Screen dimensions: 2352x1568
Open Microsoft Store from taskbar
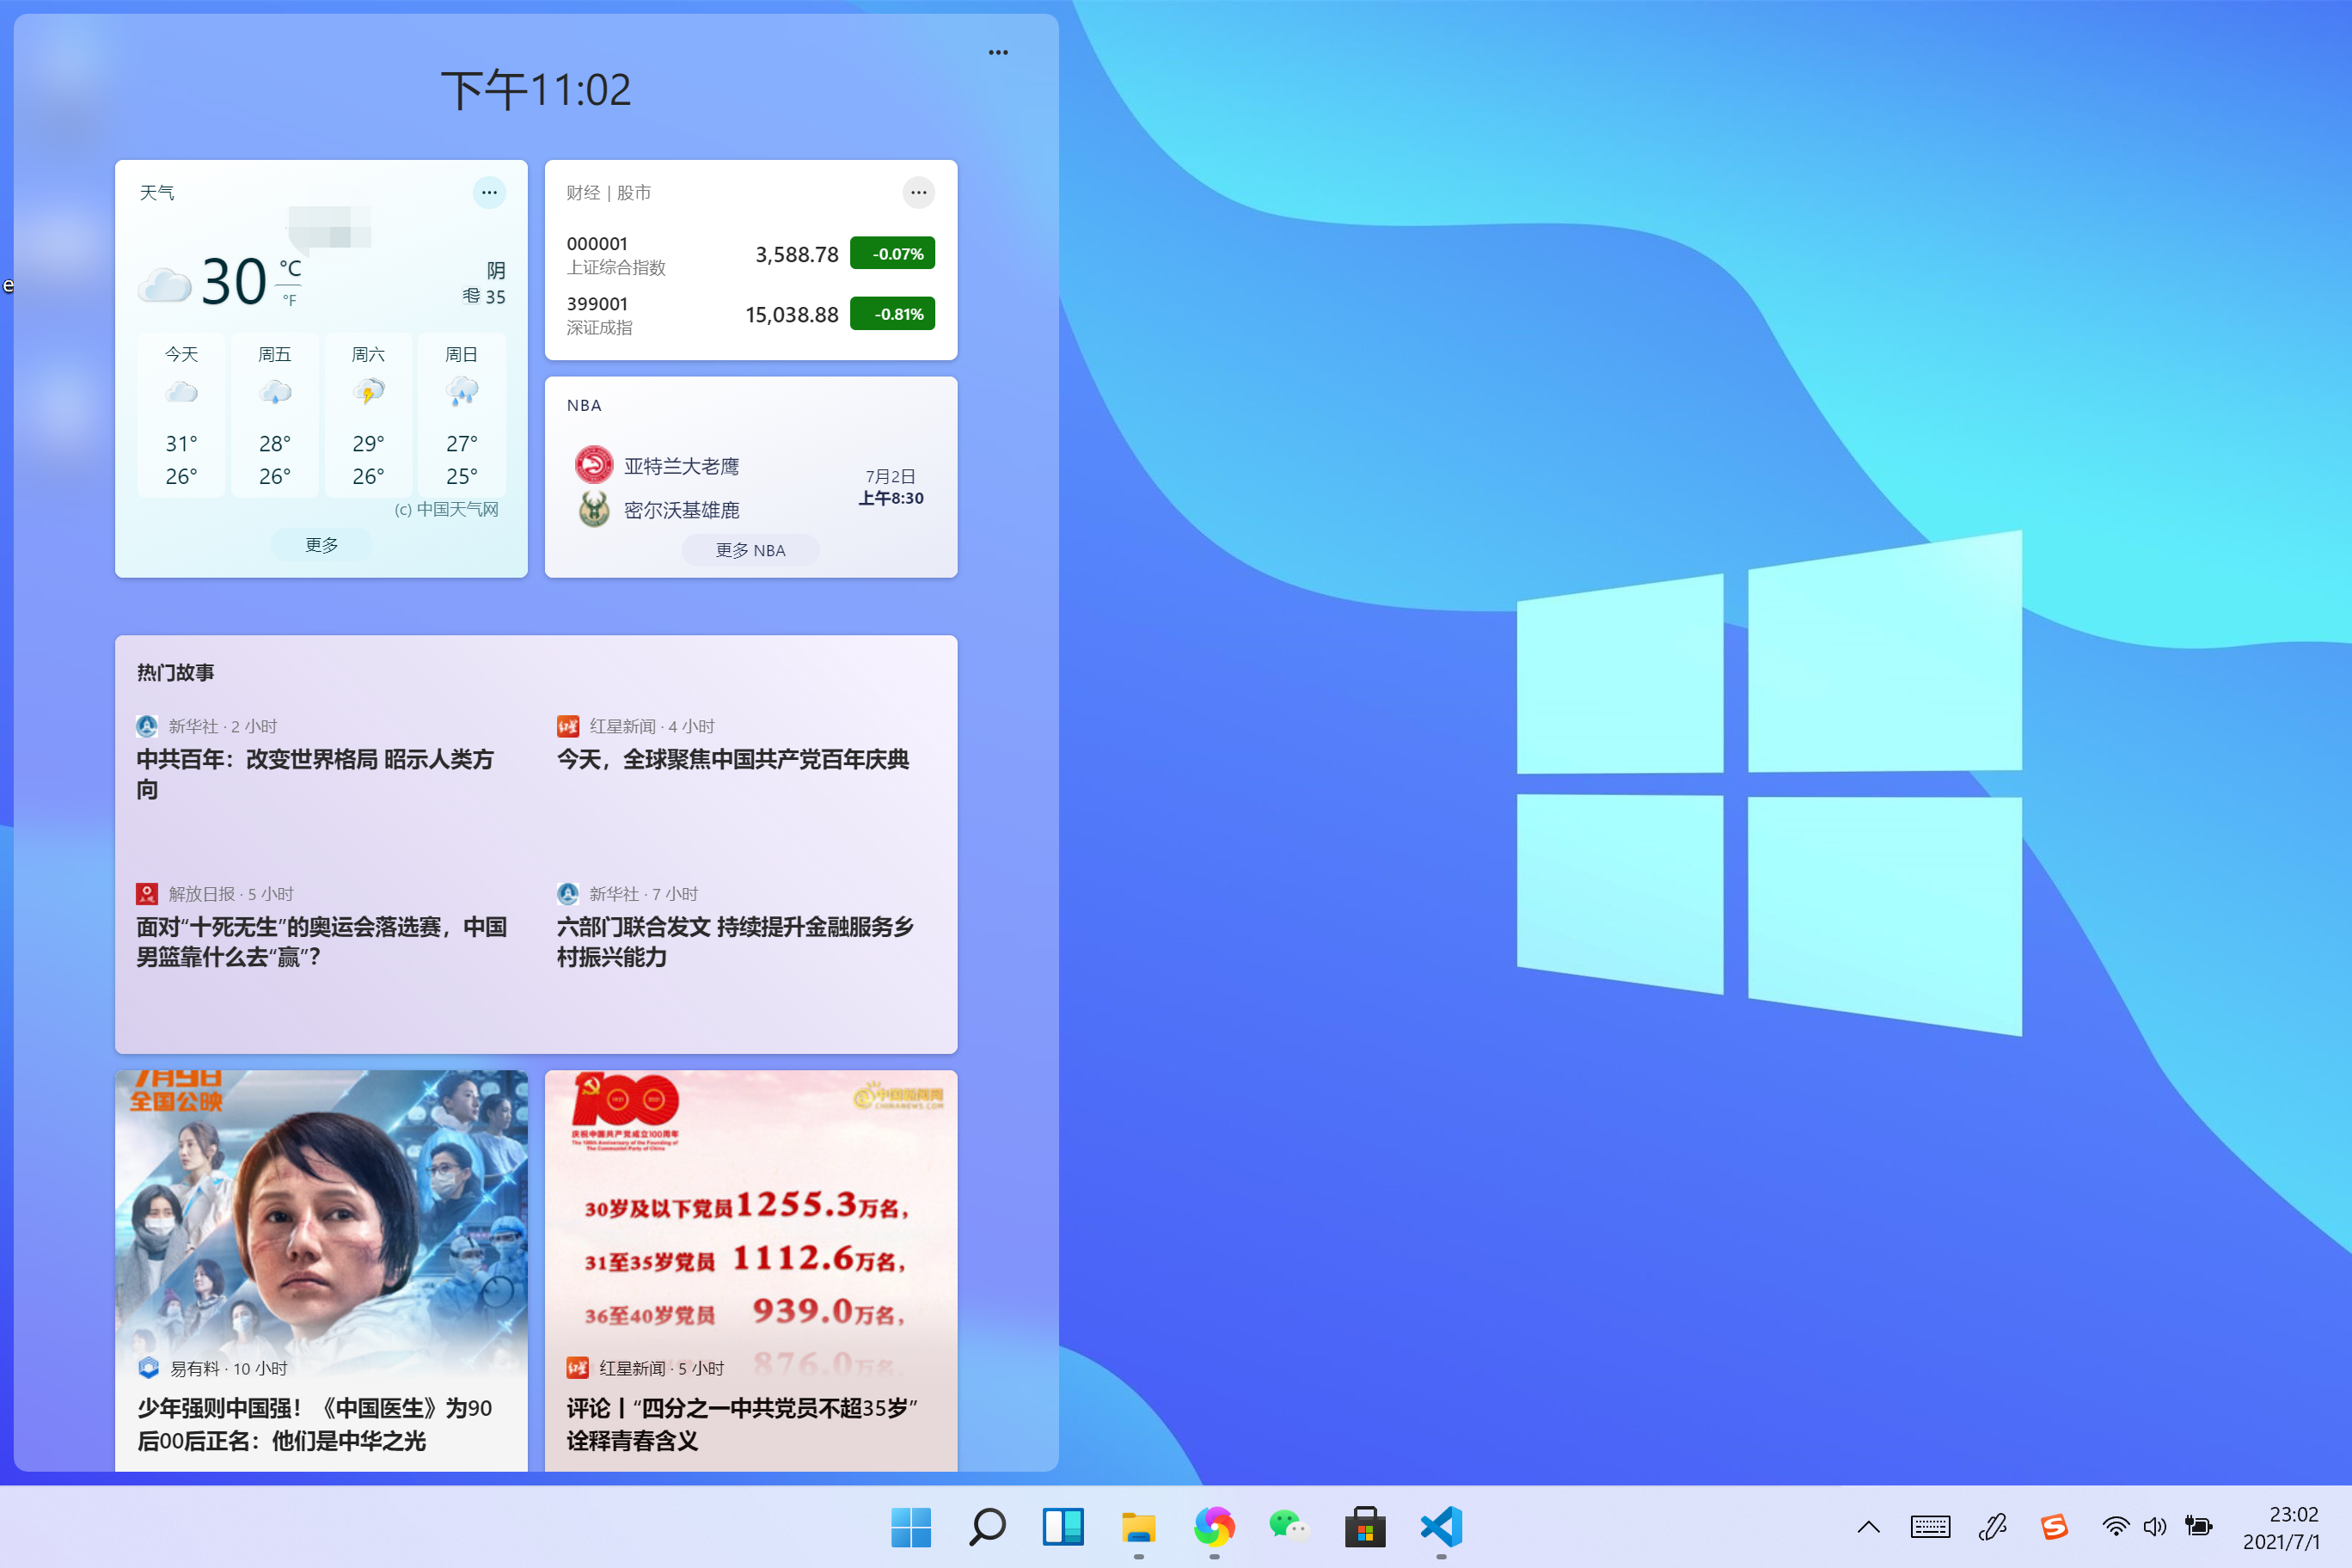click(1365, 1527)
